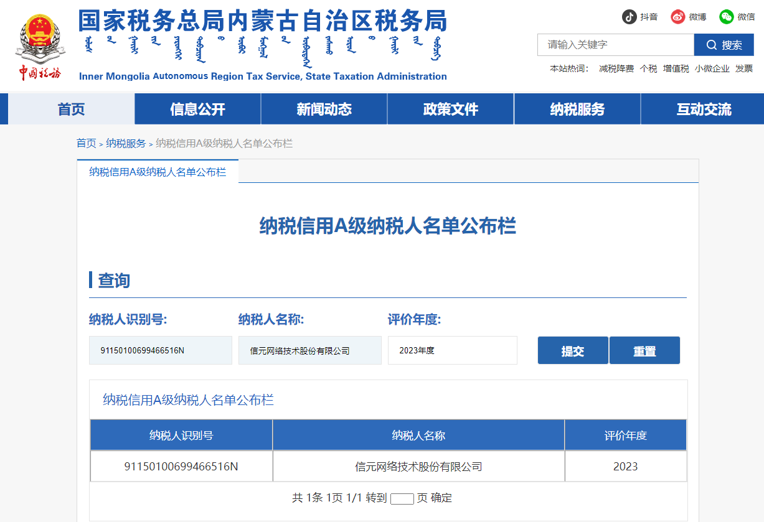Click the keyword search input box

click(x=615, y=45)
